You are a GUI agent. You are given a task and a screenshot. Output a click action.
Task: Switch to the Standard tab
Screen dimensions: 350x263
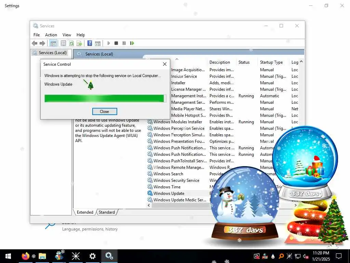coord(107,212)
